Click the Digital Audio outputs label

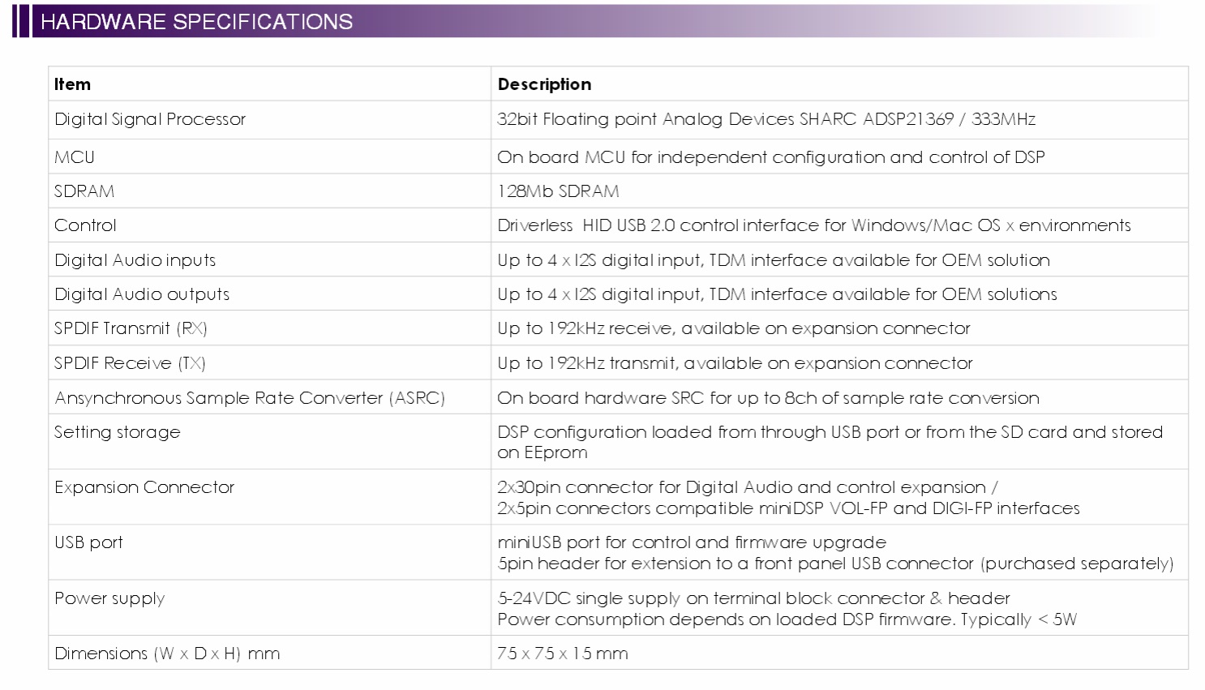tap(142, 294)
